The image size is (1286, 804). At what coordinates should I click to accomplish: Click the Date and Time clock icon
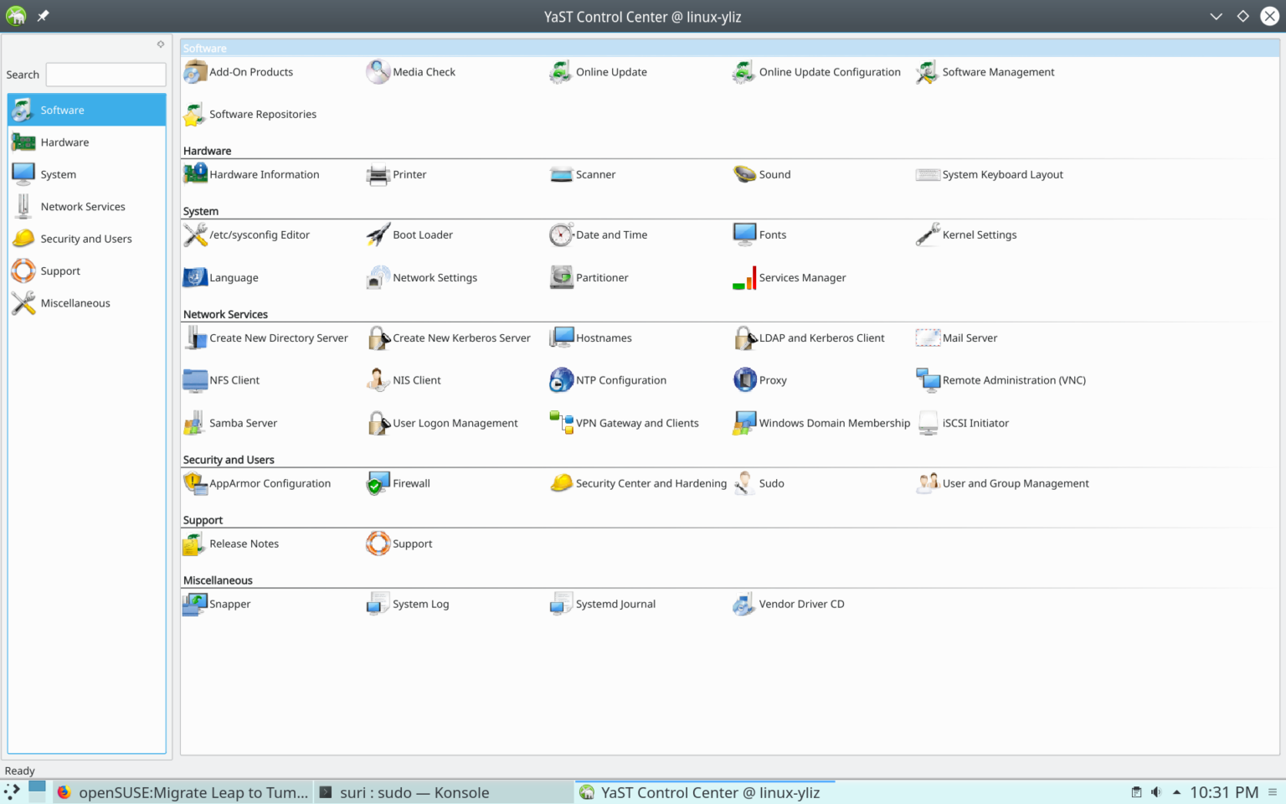click(x=561, y=234)
